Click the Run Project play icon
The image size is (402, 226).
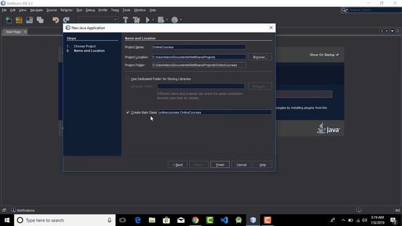coord(148,19)
